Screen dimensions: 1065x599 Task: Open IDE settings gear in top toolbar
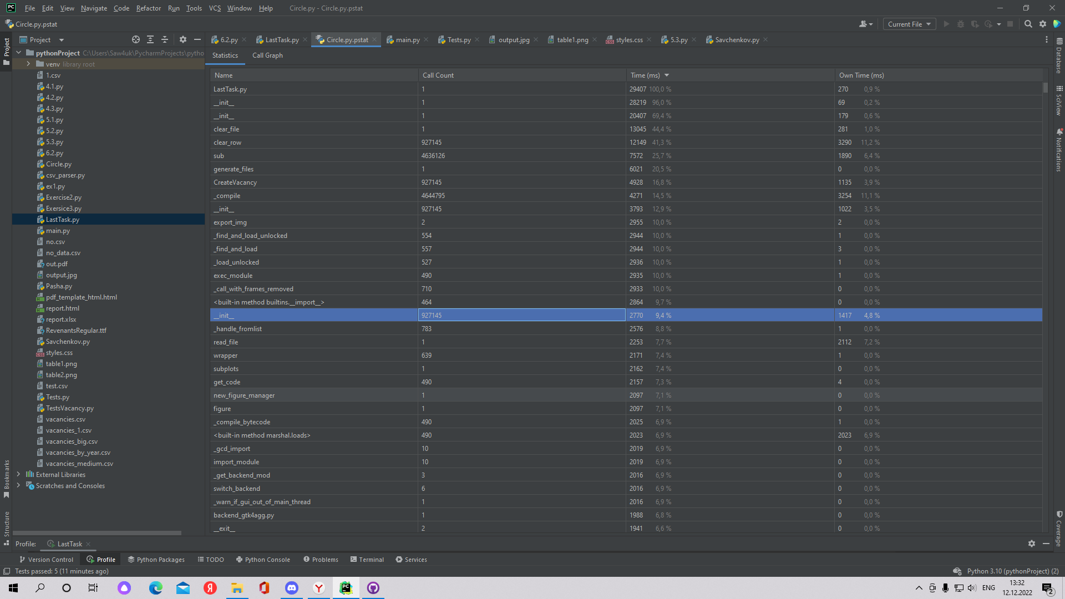pos(1043,24)
